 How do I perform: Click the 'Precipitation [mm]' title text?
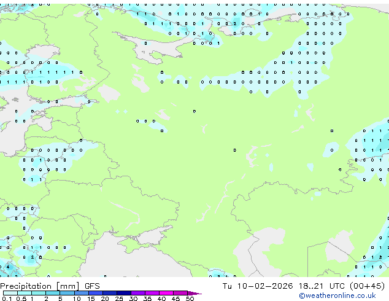(40, 286)
